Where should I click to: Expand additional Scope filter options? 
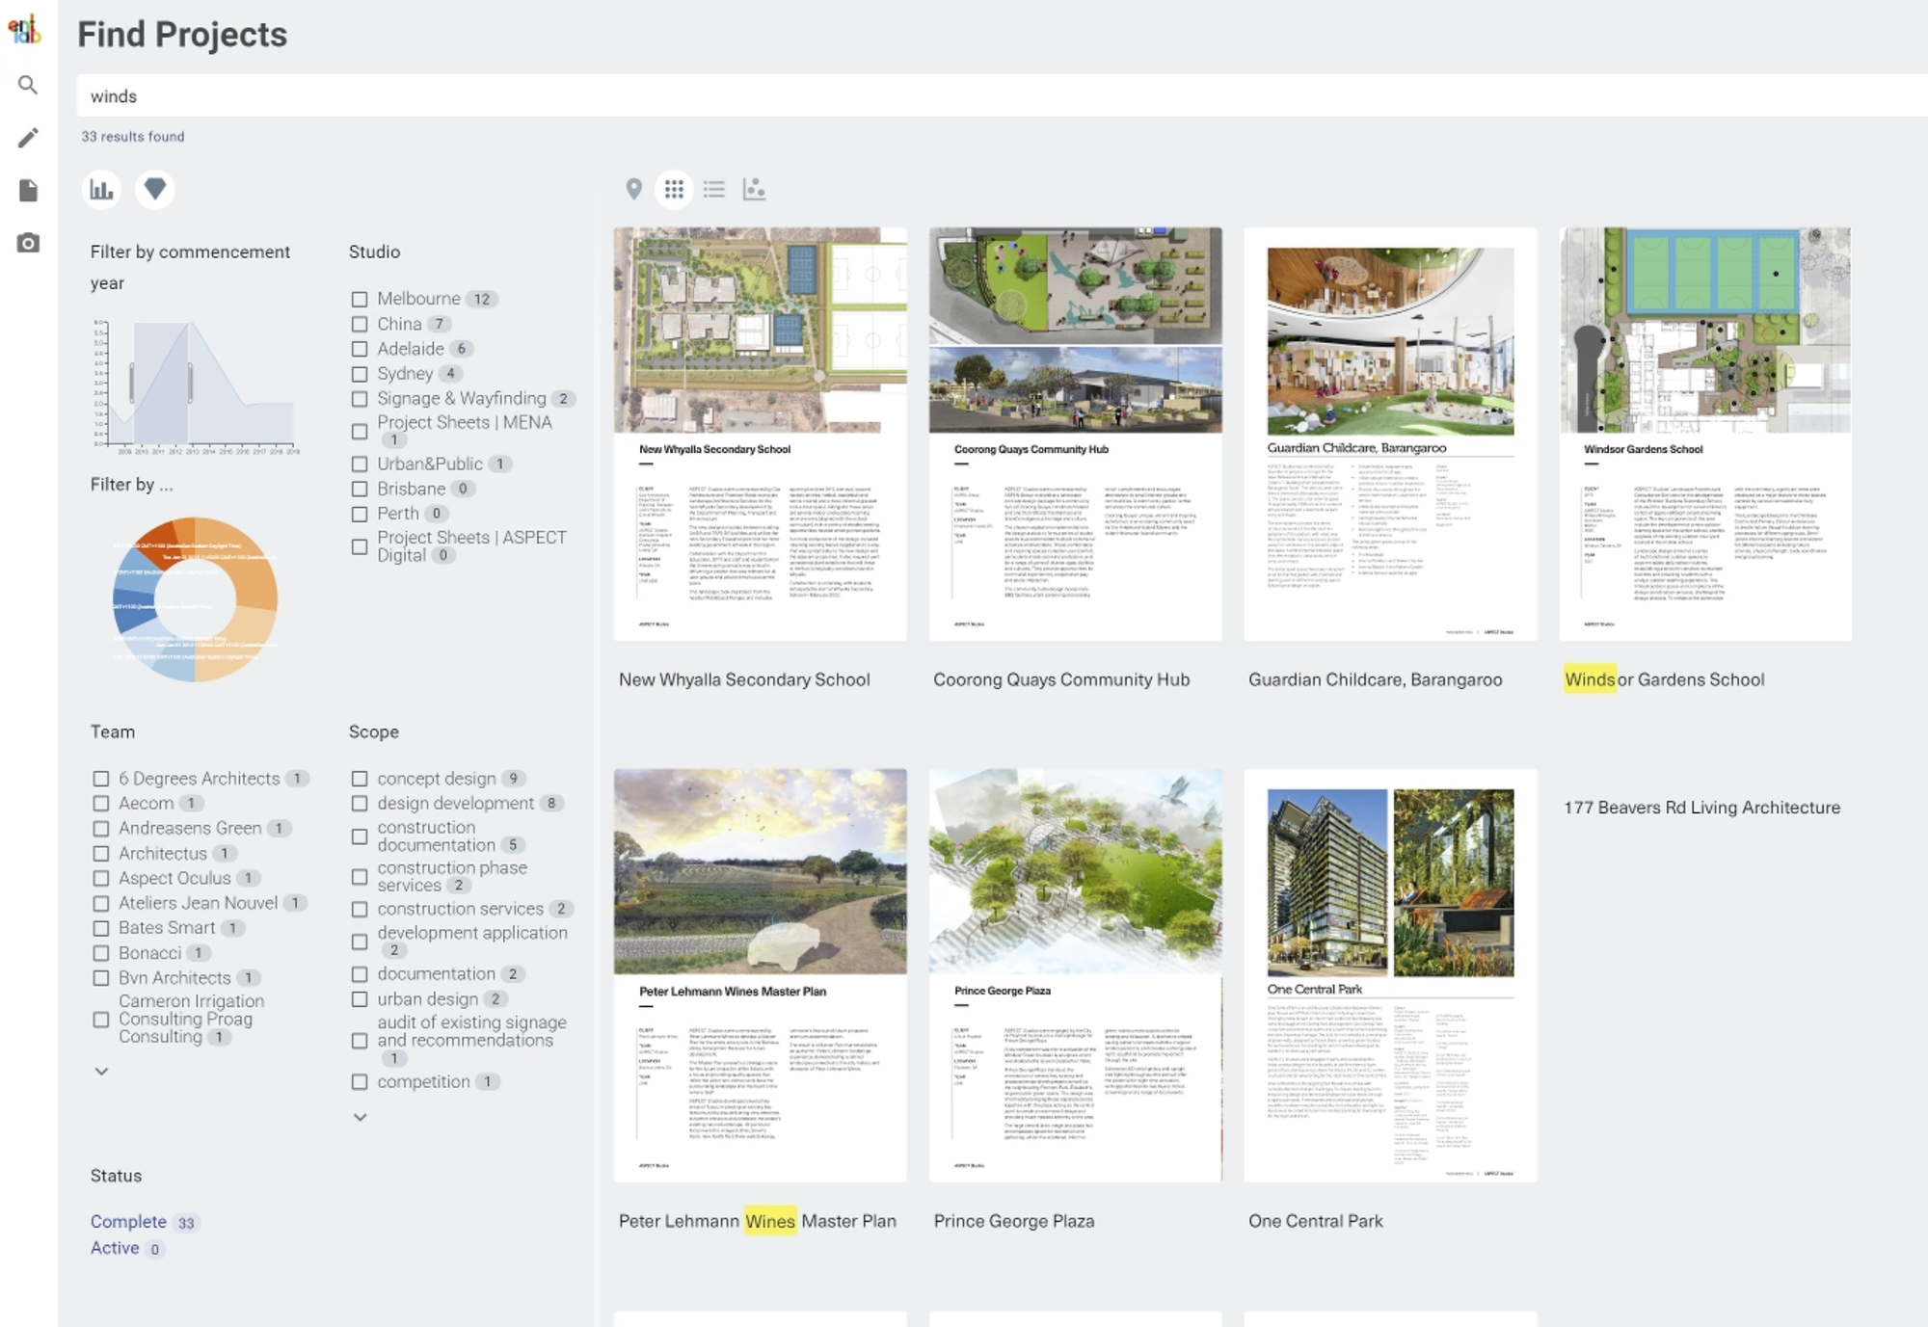pos(362,1116)
